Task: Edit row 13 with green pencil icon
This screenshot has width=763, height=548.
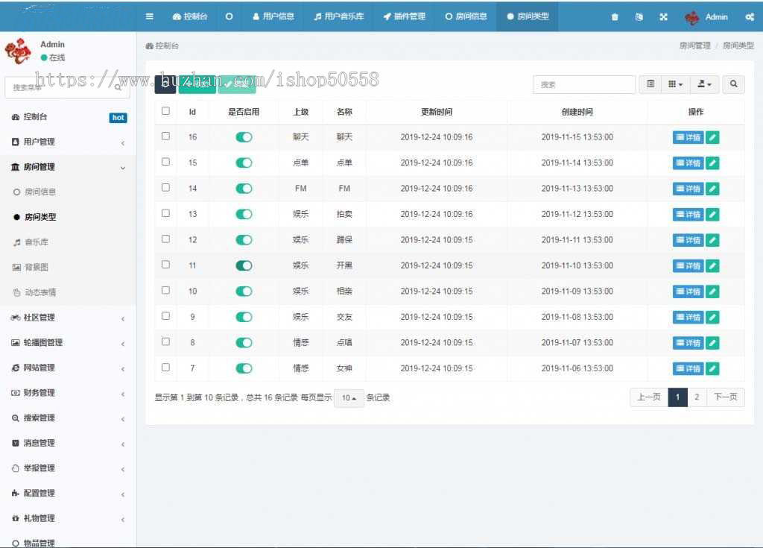Action: pos(712,214)
